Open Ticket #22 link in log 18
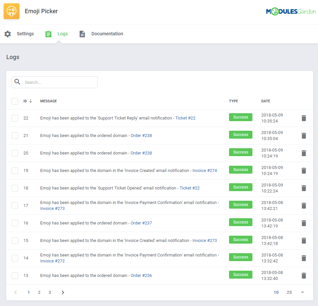Image resolution: width=318 pixels, height=306 pixels. (189, 188)
